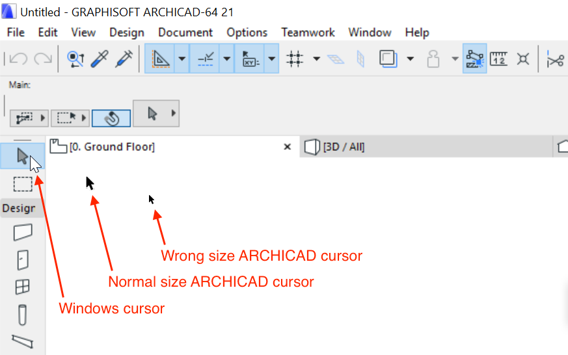Screen dimensions: 568x355
Task: Toggle the XY coordinates tracker icon
Action: (x=250, y=59)
